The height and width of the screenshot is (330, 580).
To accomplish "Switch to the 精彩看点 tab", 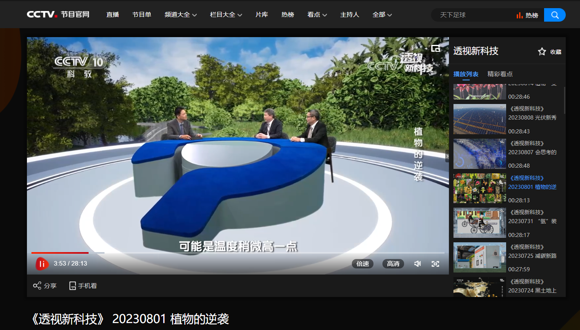I will (500, 74).
